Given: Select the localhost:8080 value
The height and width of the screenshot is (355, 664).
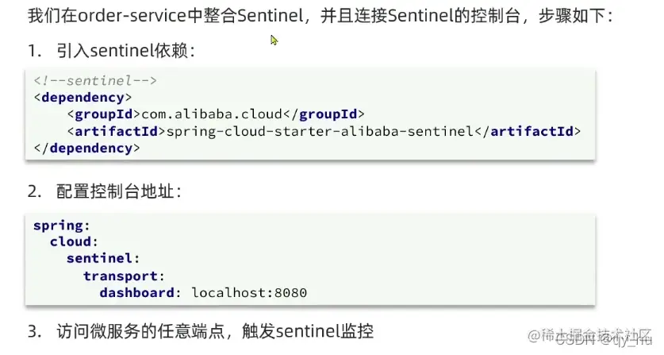Looking at the screenshot, I should 249,292.
